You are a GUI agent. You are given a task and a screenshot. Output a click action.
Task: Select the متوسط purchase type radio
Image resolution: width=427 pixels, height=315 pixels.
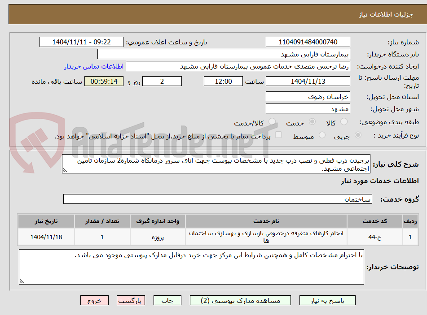322,135
